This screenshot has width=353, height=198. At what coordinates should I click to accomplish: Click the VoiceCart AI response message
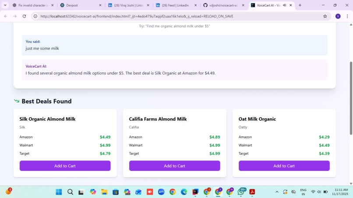coord(120,73)
